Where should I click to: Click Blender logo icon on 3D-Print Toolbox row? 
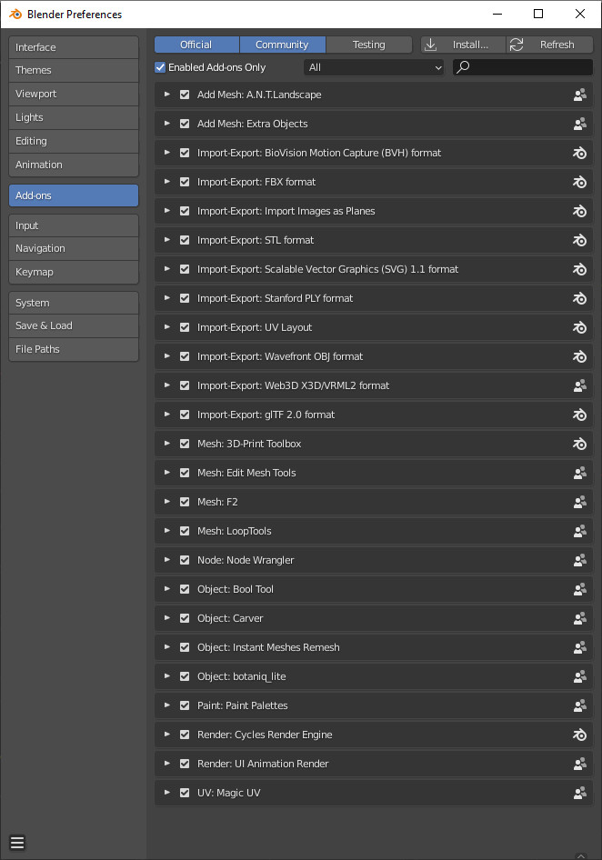click(579, 444)
